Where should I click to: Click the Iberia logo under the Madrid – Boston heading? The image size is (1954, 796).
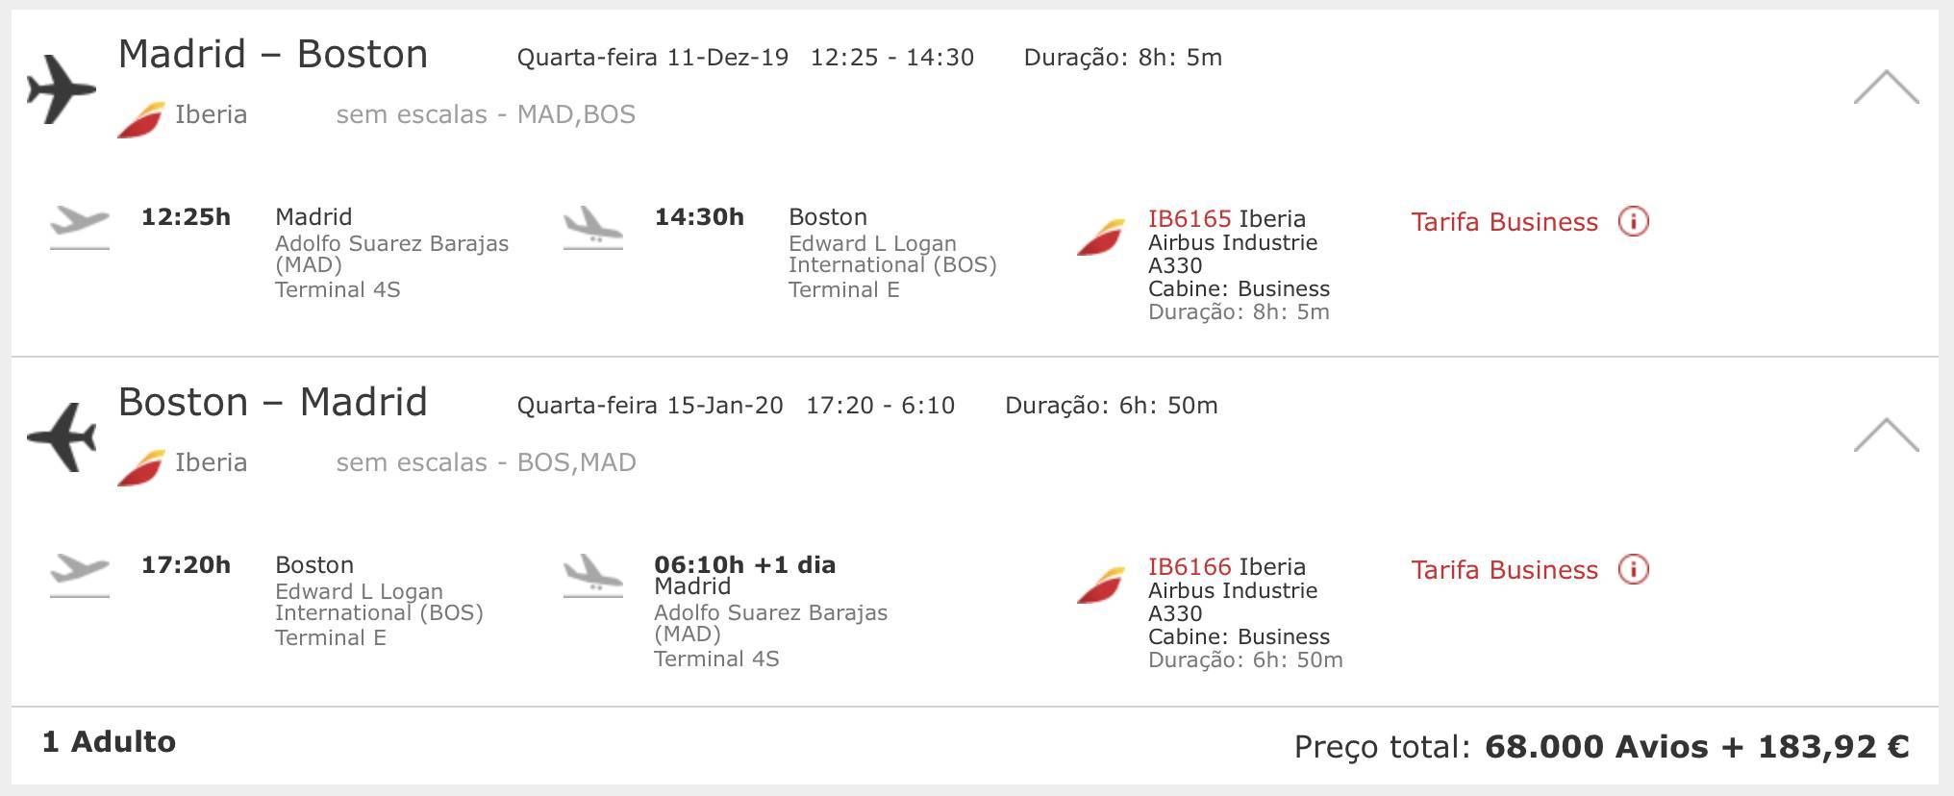click(141, 120)
